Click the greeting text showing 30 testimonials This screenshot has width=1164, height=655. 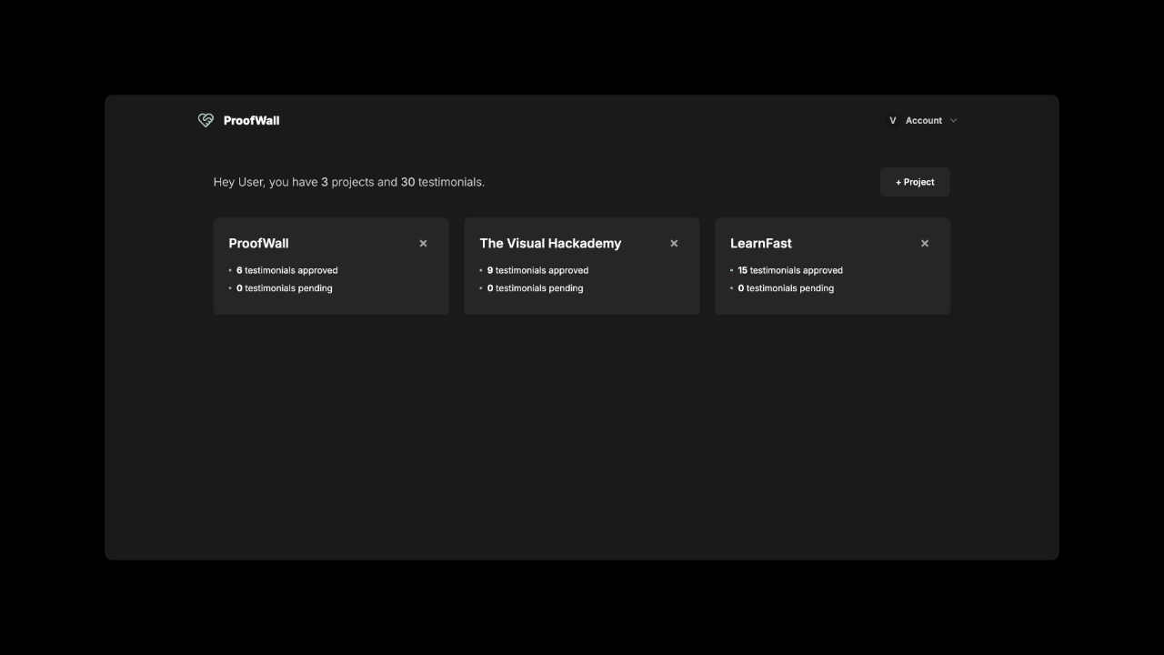point(348,182)
